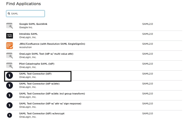Click the icon for connector w/ sign response
The width and height of the screenshot is (185, 119).
[x=10, y=105]
